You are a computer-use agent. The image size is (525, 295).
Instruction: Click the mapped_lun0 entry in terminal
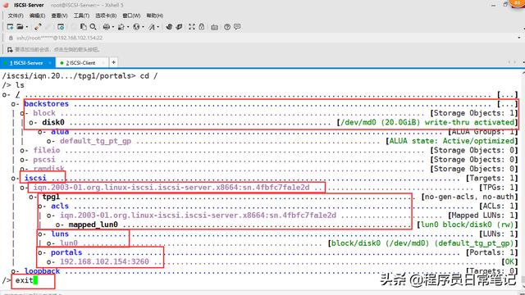click(93, 225)
